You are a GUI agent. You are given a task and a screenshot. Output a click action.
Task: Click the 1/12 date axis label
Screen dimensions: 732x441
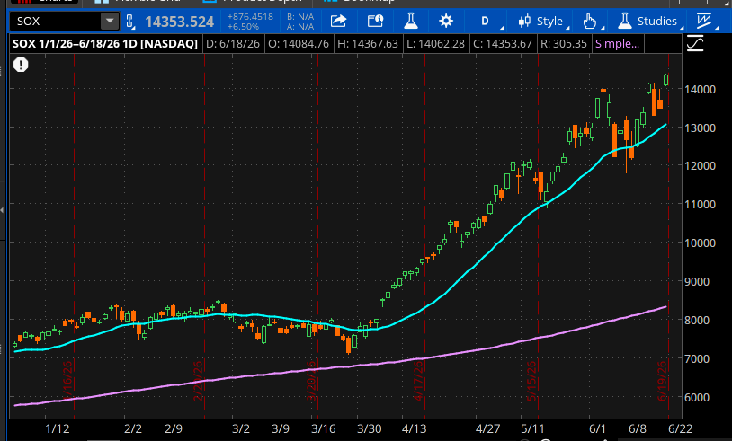[x=57, y=429]
